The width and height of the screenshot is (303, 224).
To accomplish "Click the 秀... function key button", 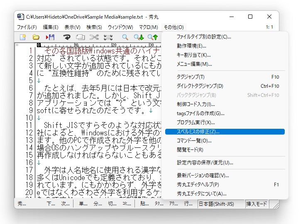I will [22, 204].
